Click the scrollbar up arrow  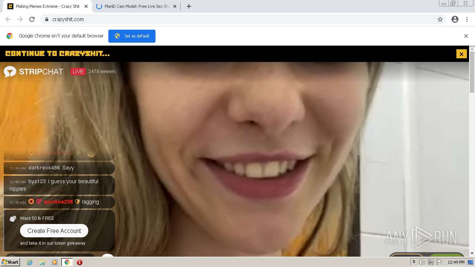472,49
